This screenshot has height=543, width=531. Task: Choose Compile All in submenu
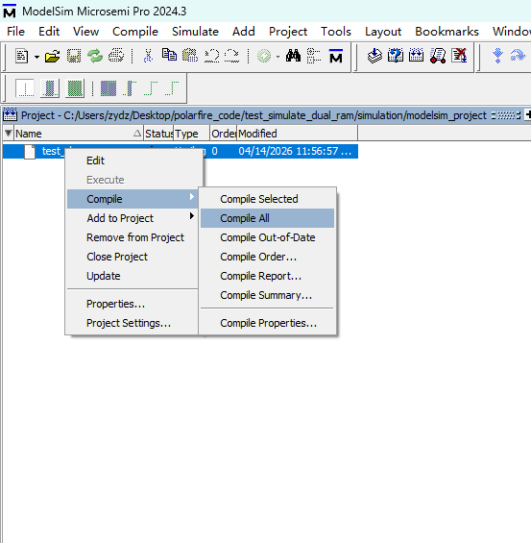click(267, 218)
